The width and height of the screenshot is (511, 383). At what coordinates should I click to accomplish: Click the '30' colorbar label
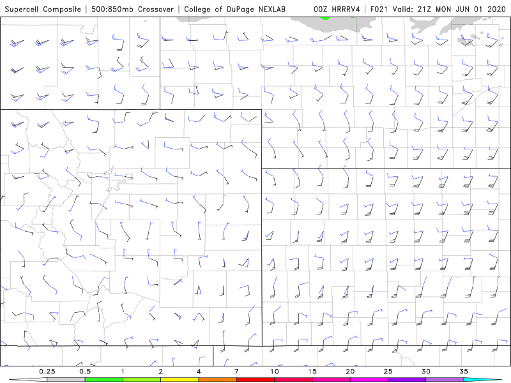[x=426, y=372]
